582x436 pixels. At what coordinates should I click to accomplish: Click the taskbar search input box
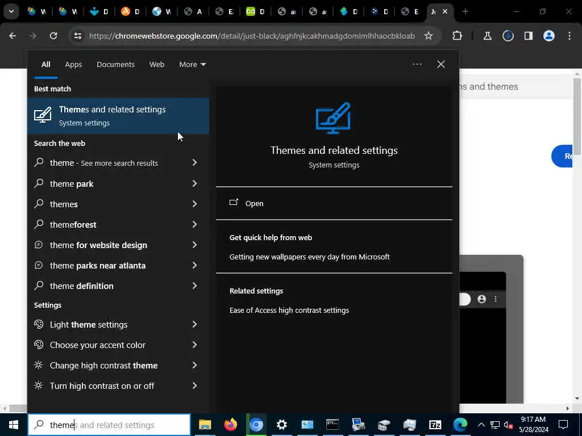(x=109, y=425)
